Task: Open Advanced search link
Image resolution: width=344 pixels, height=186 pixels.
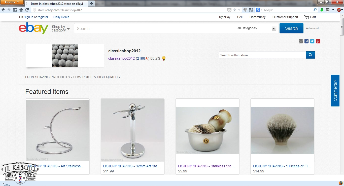Action: (312, 28)
